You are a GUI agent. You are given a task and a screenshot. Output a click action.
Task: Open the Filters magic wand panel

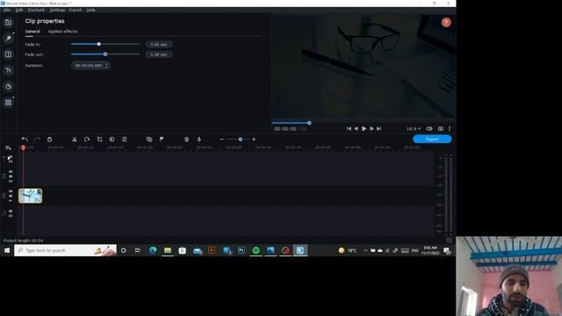8,39
